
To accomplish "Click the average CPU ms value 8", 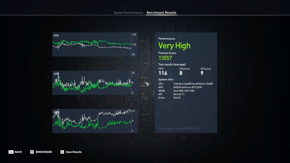I will (x=181, y=73).
